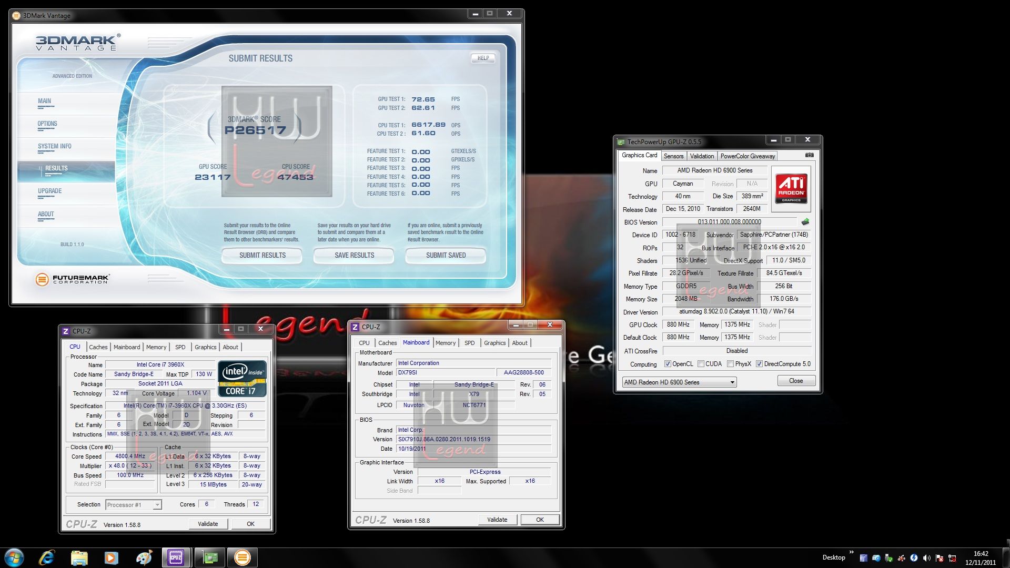
Task: Click Validate in Mainboard CPU-Z window
Action: tap(497, 520)
